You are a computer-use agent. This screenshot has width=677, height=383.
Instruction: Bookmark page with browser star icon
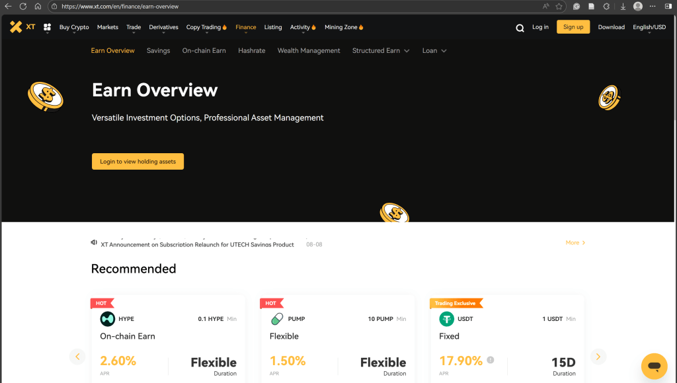(559, 6)
